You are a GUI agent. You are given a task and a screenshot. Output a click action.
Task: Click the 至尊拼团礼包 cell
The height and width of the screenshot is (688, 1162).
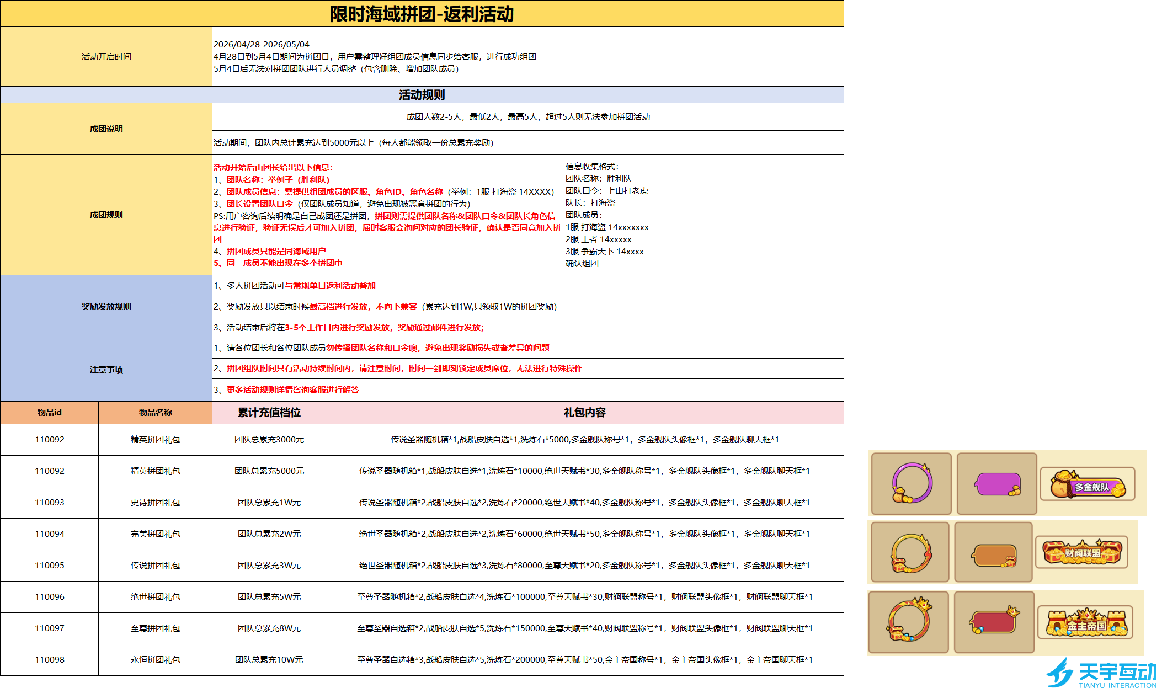click(155, 628)
